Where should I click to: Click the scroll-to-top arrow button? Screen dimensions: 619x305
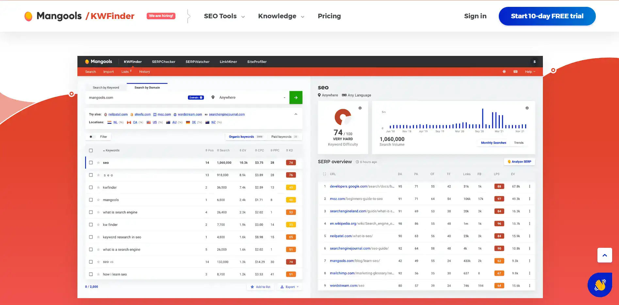605,255
